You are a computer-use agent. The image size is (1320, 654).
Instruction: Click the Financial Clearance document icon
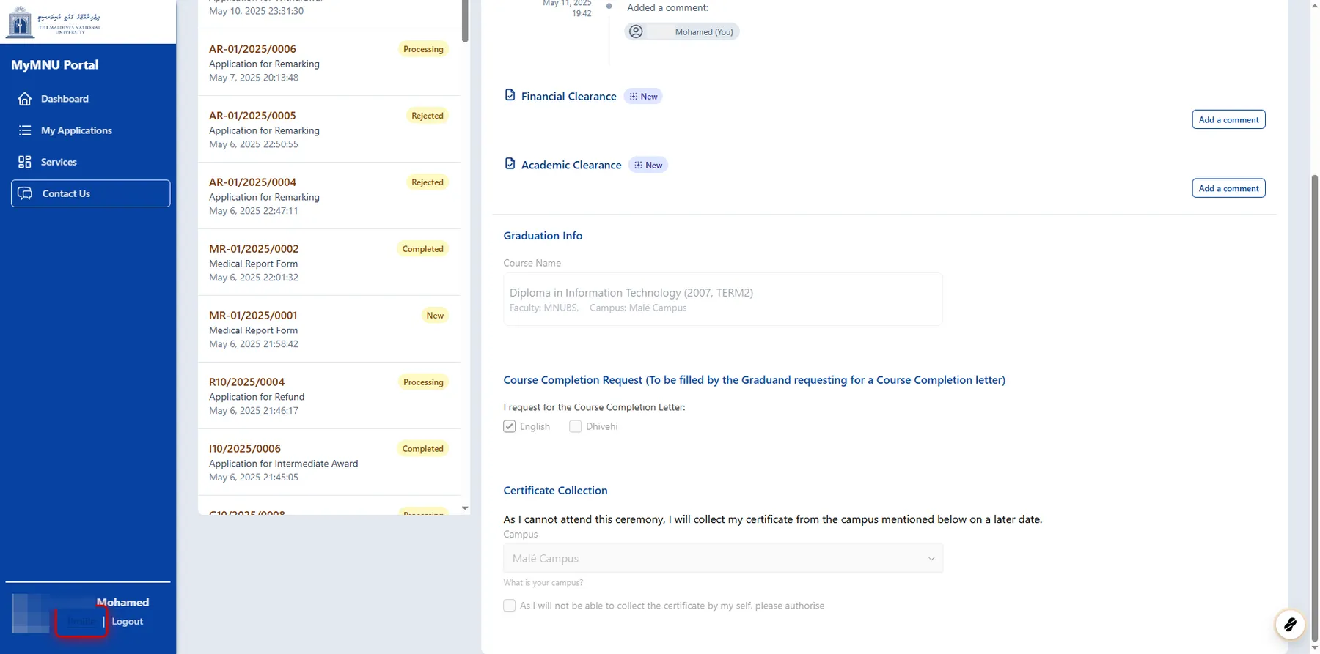click(x=510, y=95)
